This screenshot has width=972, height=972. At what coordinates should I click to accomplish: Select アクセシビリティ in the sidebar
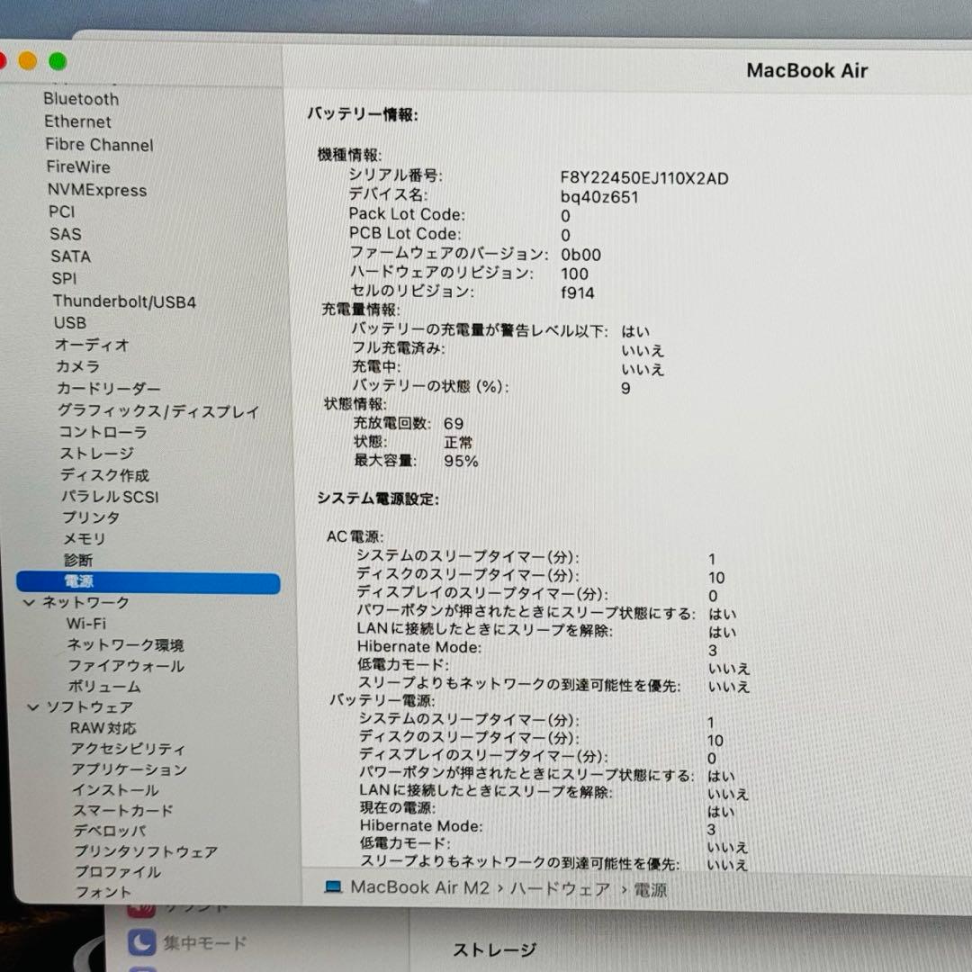click(x=128, y=749)
